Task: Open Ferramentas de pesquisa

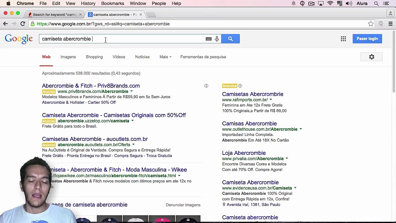Action: pyautogui.click(x=203, y=57)
